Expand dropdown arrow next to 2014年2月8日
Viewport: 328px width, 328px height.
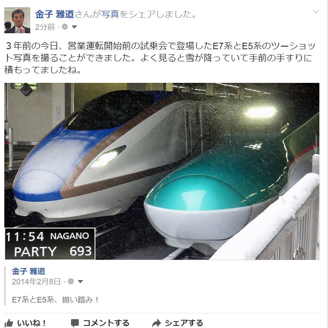[x=81, y=281]
